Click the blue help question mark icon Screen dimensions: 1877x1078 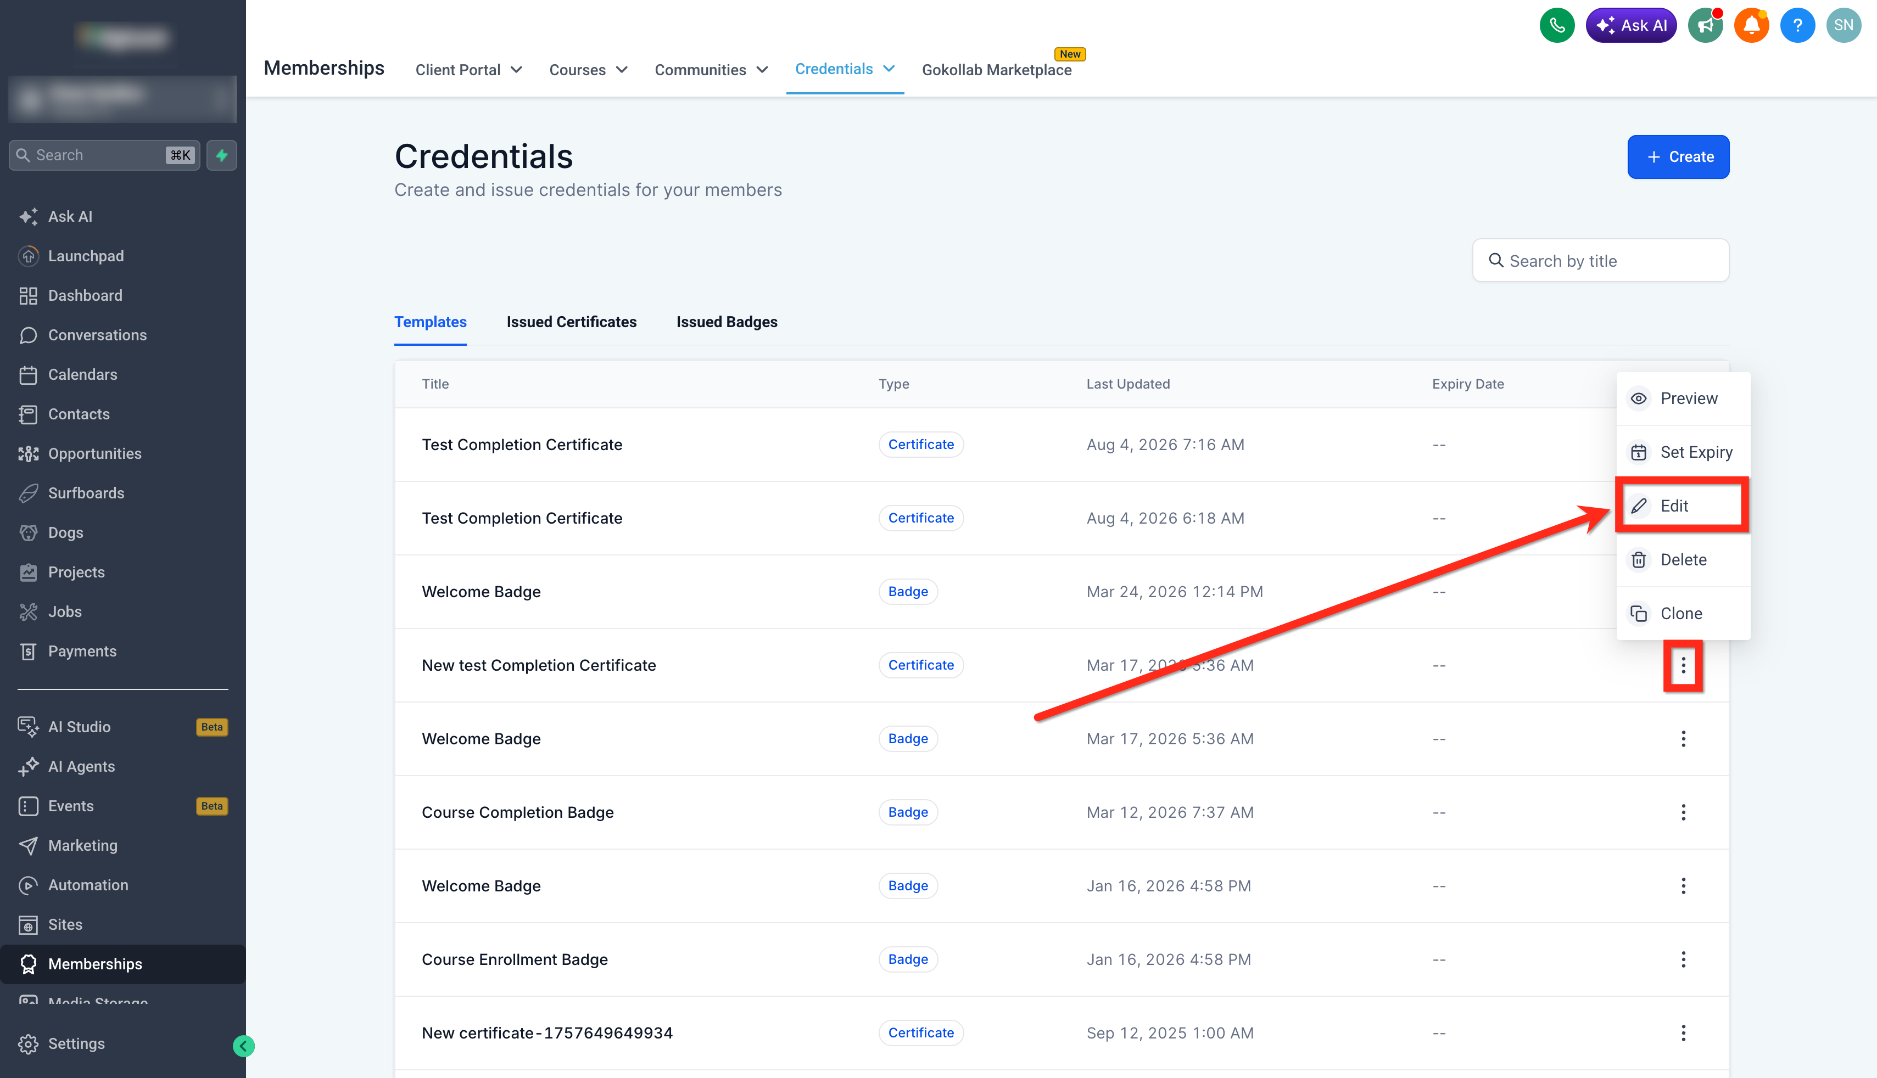pyautogui.click(x=1797, y=25)
